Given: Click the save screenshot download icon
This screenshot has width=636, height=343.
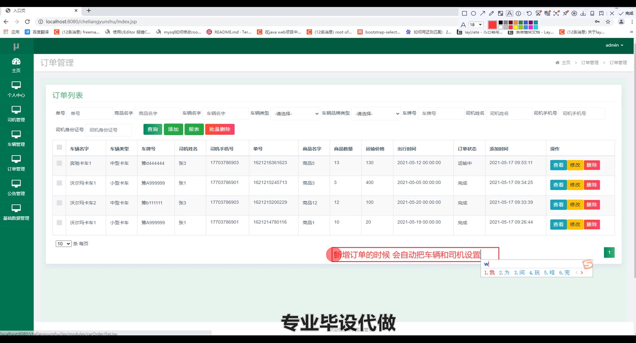Looking at the screenshot, I should (583, 13).
